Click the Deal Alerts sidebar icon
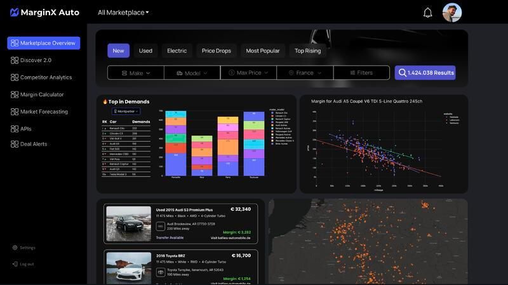Image resolution: width=508 pixels, height=285 pixels. click(x=15, y=144)
